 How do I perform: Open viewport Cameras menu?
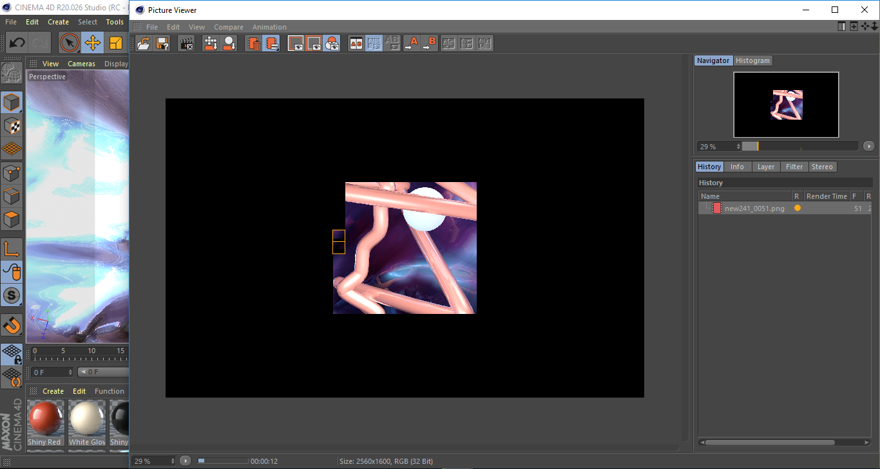point(81,64)
